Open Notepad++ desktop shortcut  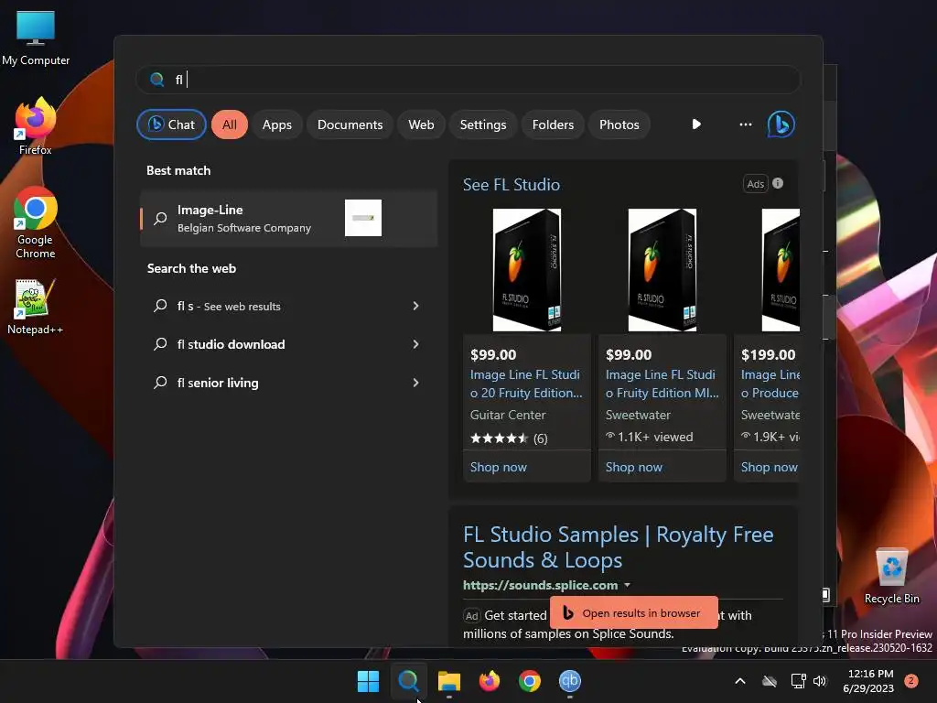pos(36,308)
